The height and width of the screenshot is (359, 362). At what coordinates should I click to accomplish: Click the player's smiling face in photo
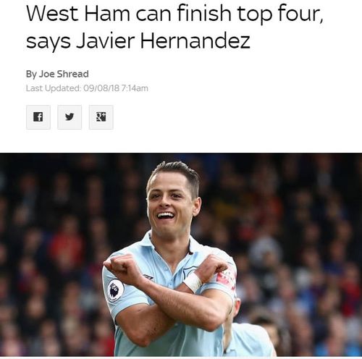[x=169, y=205]
